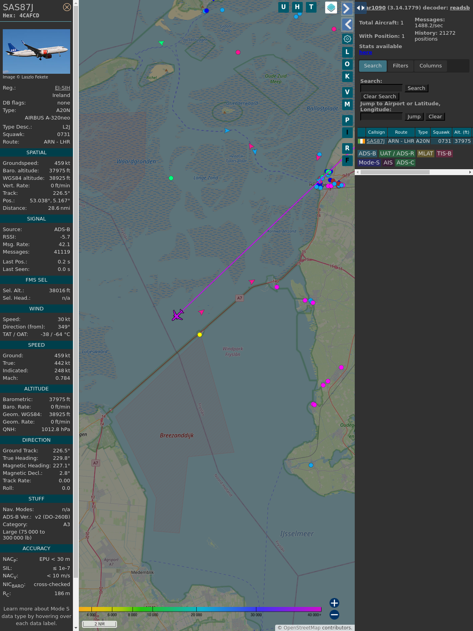Toggle the U map button

pos(283,7)
